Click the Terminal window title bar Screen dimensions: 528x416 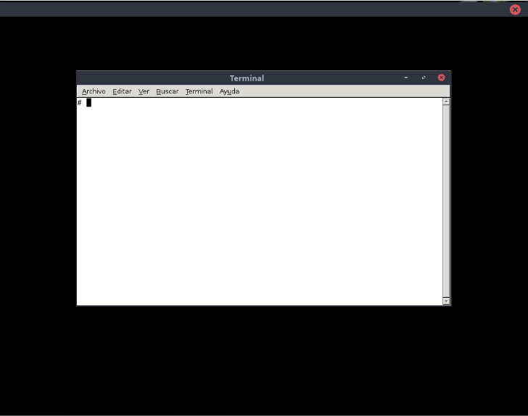247,78
